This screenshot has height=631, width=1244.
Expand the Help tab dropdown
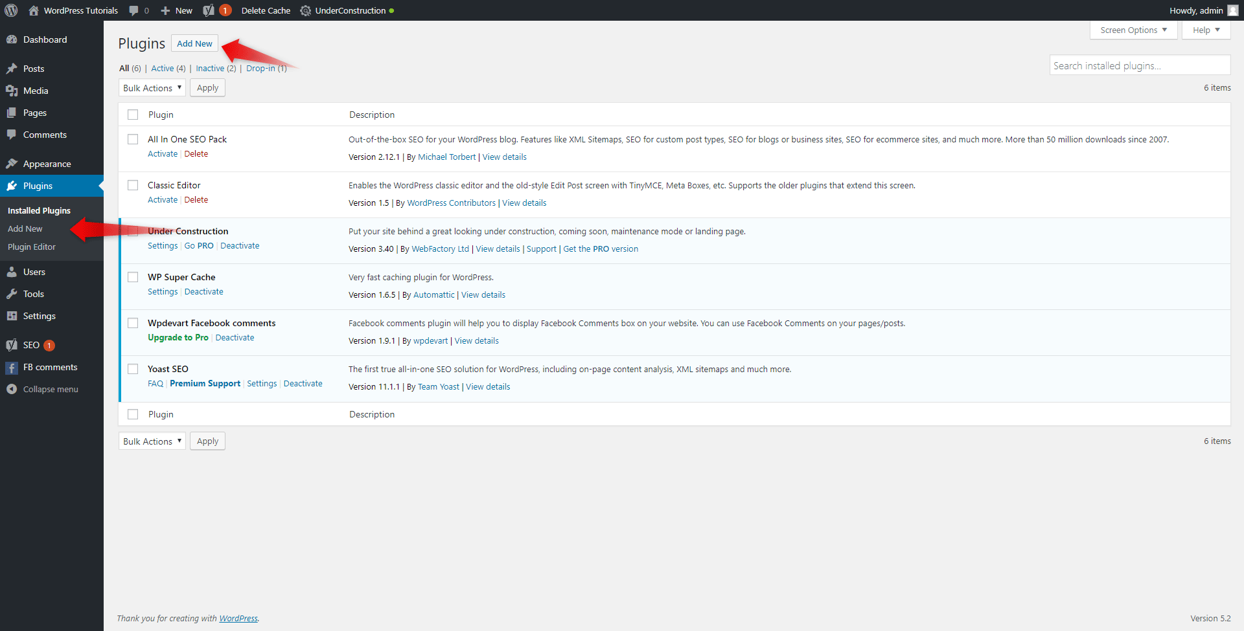(x=1206, y=30)
